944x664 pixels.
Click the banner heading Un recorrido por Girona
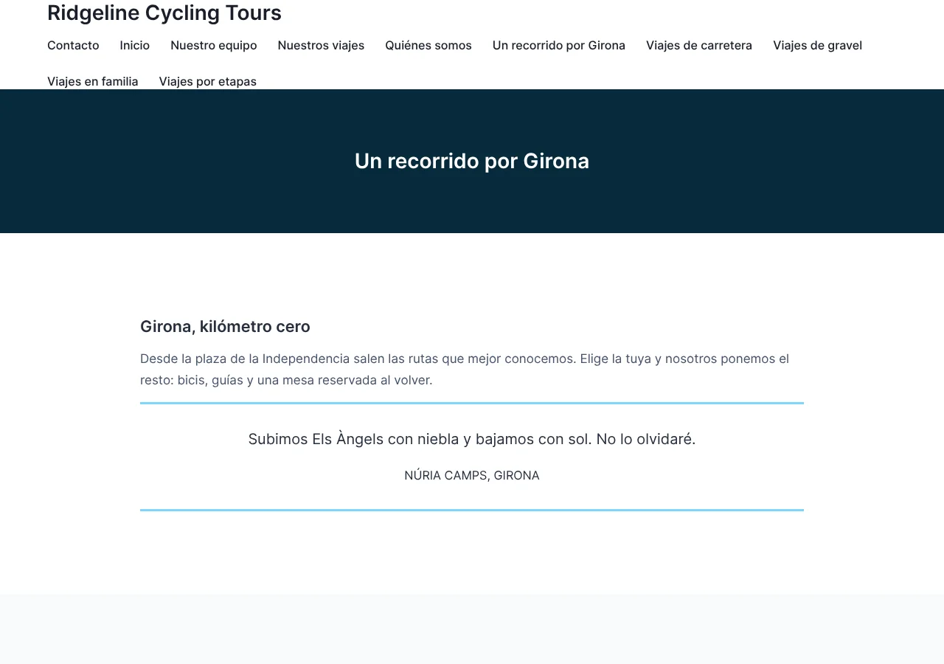click(x=472, y=161)
